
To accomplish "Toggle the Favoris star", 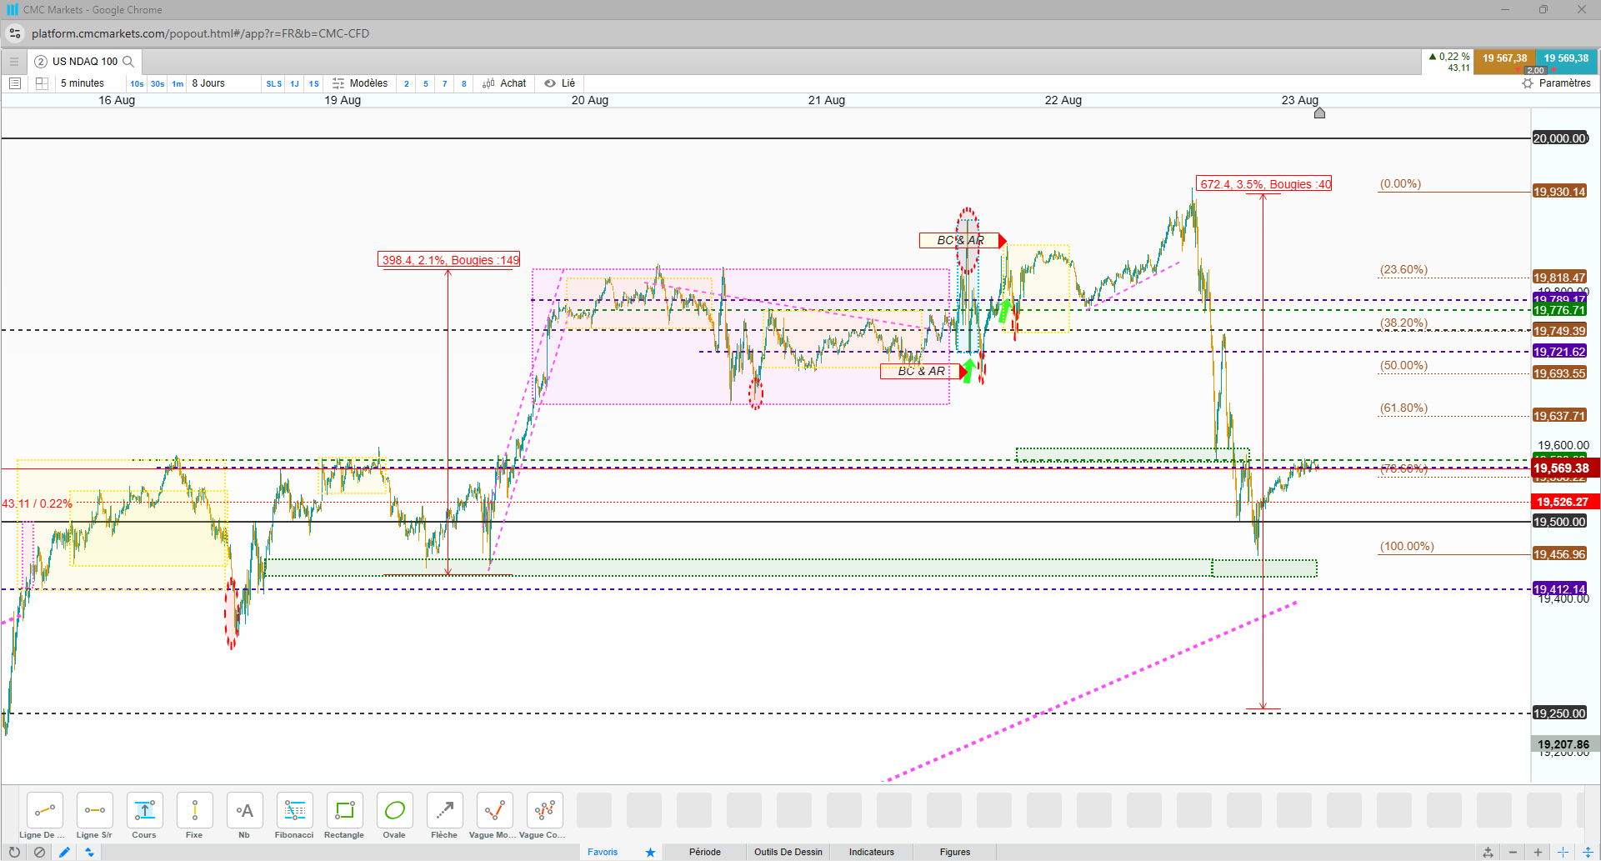I will pyautogui.click(x=650, y=852).
